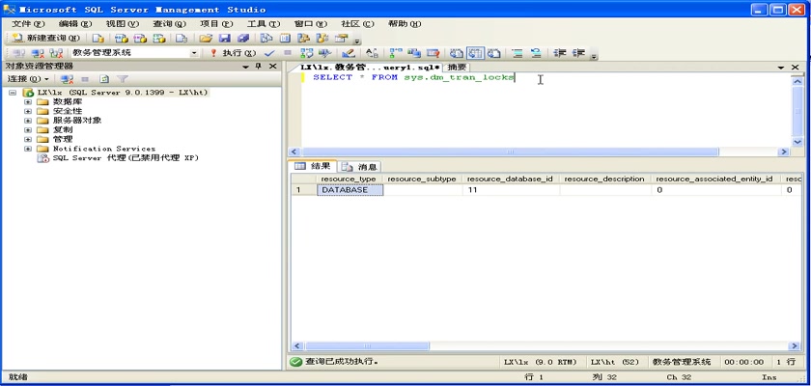
Task: Expand the 安全性 folder
Action: point(28,111)
